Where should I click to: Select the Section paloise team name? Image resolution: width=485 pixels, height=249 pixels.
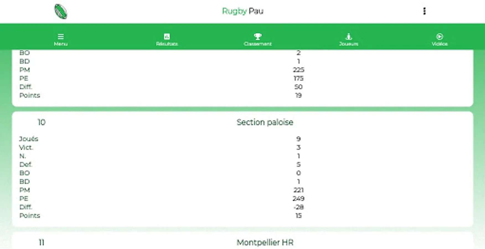click(265, 122)
